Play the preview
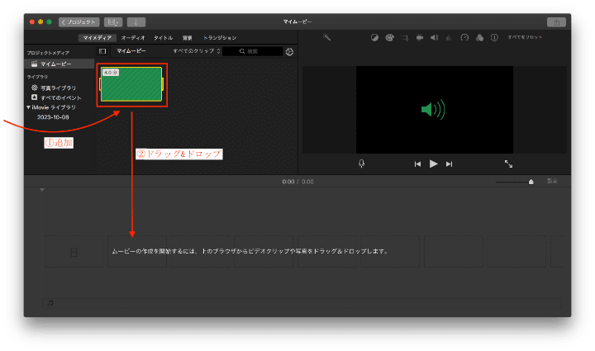This screenshot has width=595, height=351. pyautogui.click(x=433, y=164)
